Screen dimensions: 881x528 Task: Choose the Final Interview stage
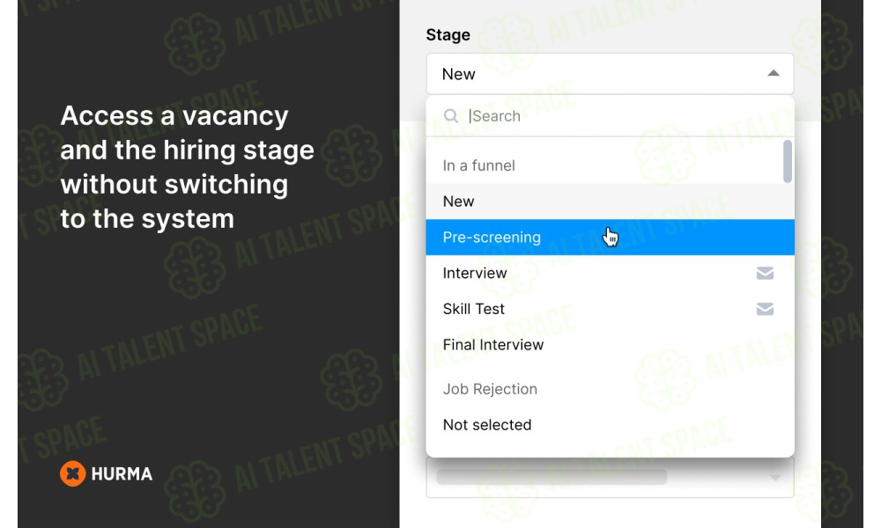(611, 345)
